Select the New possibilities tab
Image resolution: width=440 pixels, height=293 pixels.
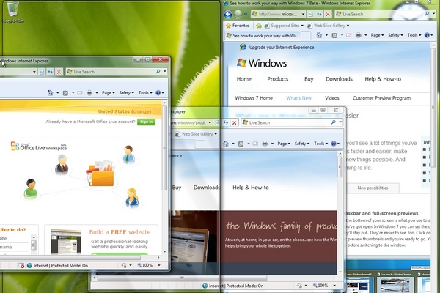[x=373, y=188]
